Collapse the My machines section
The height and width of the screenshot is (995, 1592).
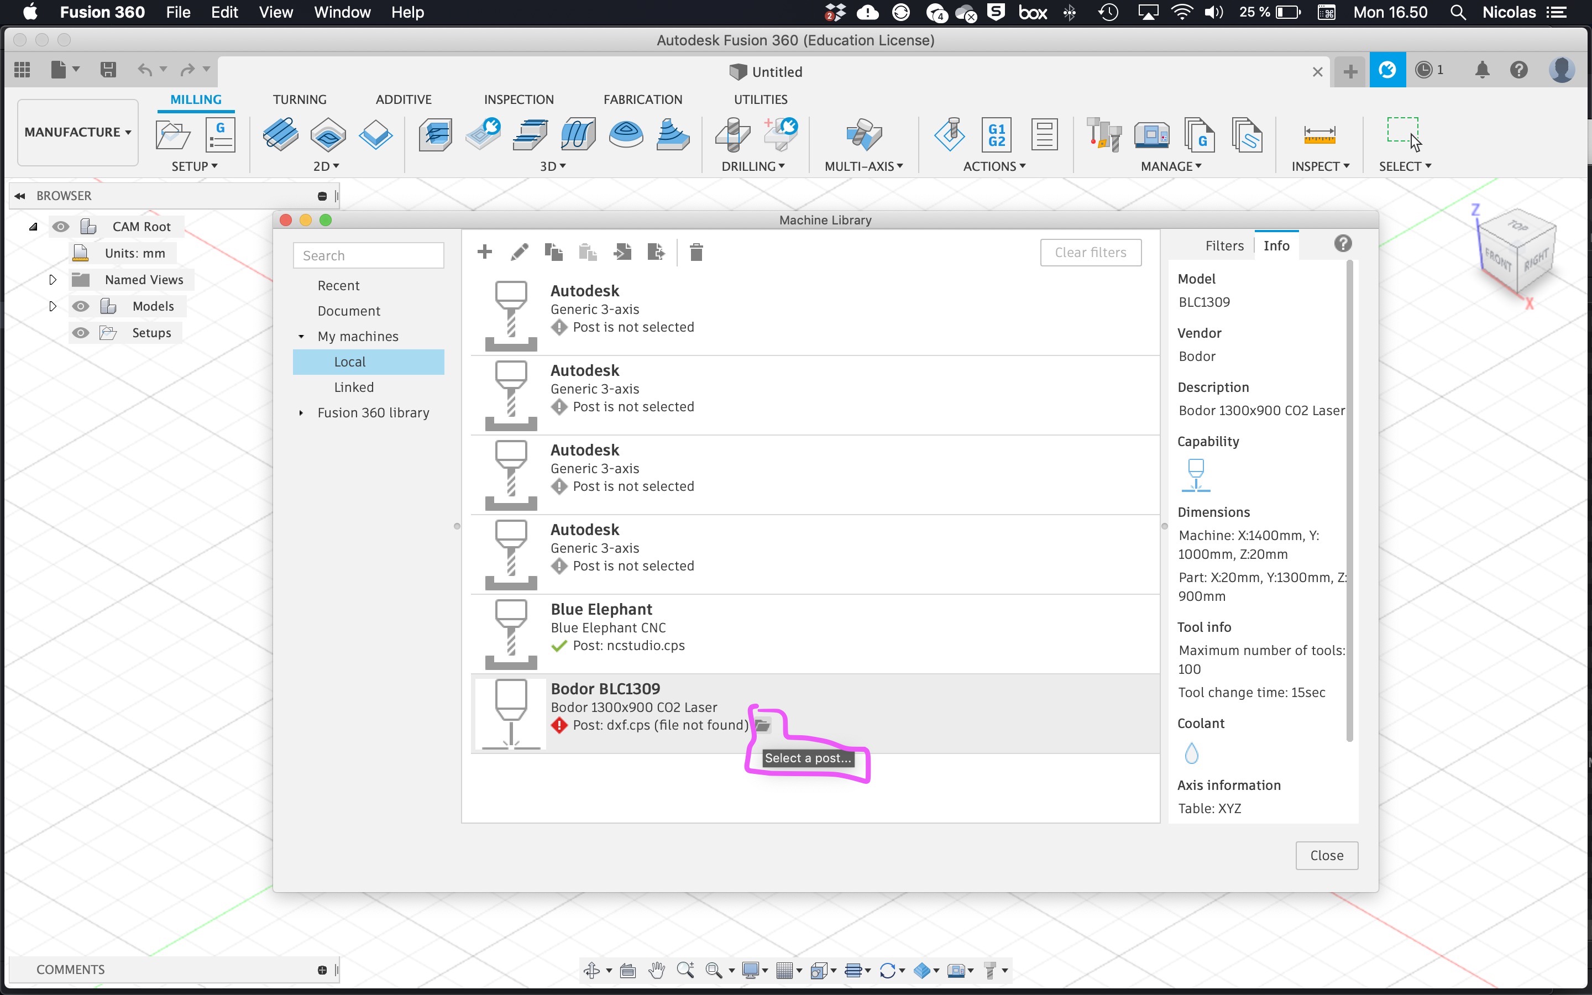pyautogui.click(x=301, y=336)
